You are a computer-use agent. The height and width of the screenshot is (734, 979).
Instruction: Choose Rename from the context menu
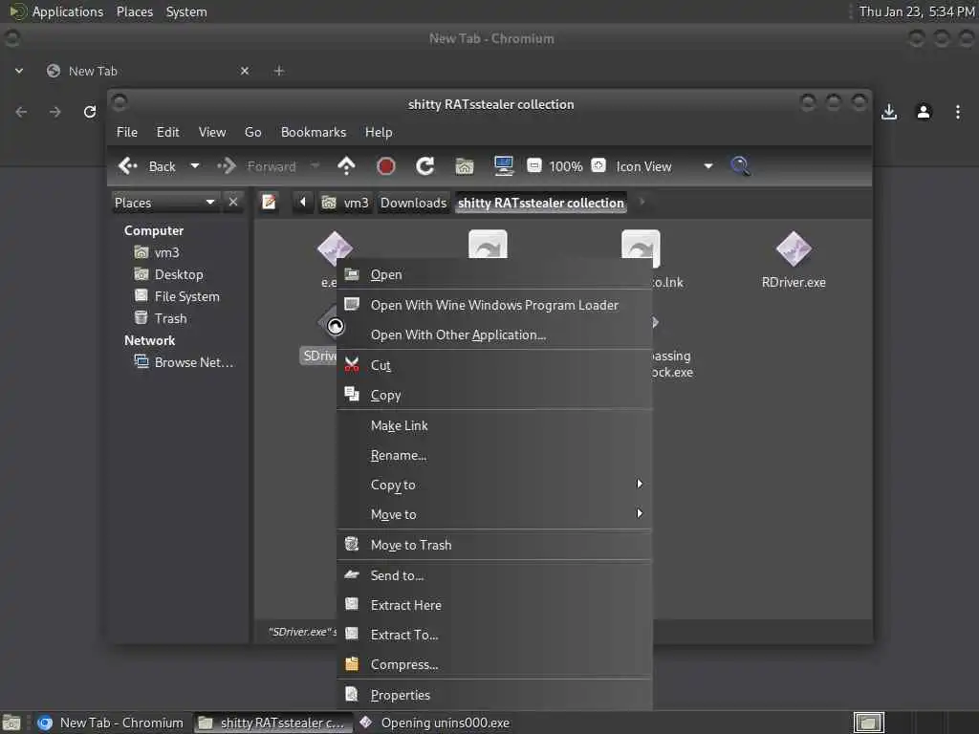[x=494, y=456]
